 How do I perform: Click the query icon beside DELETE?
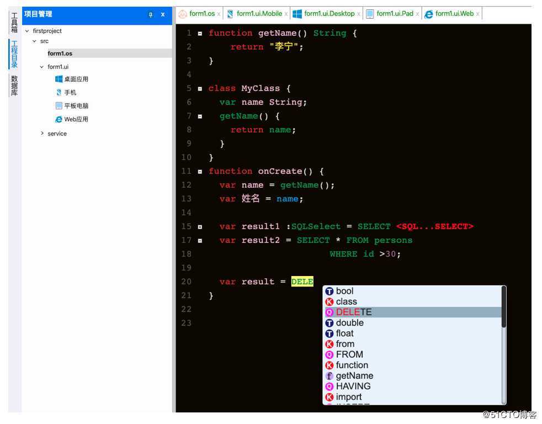coord(330,312)
